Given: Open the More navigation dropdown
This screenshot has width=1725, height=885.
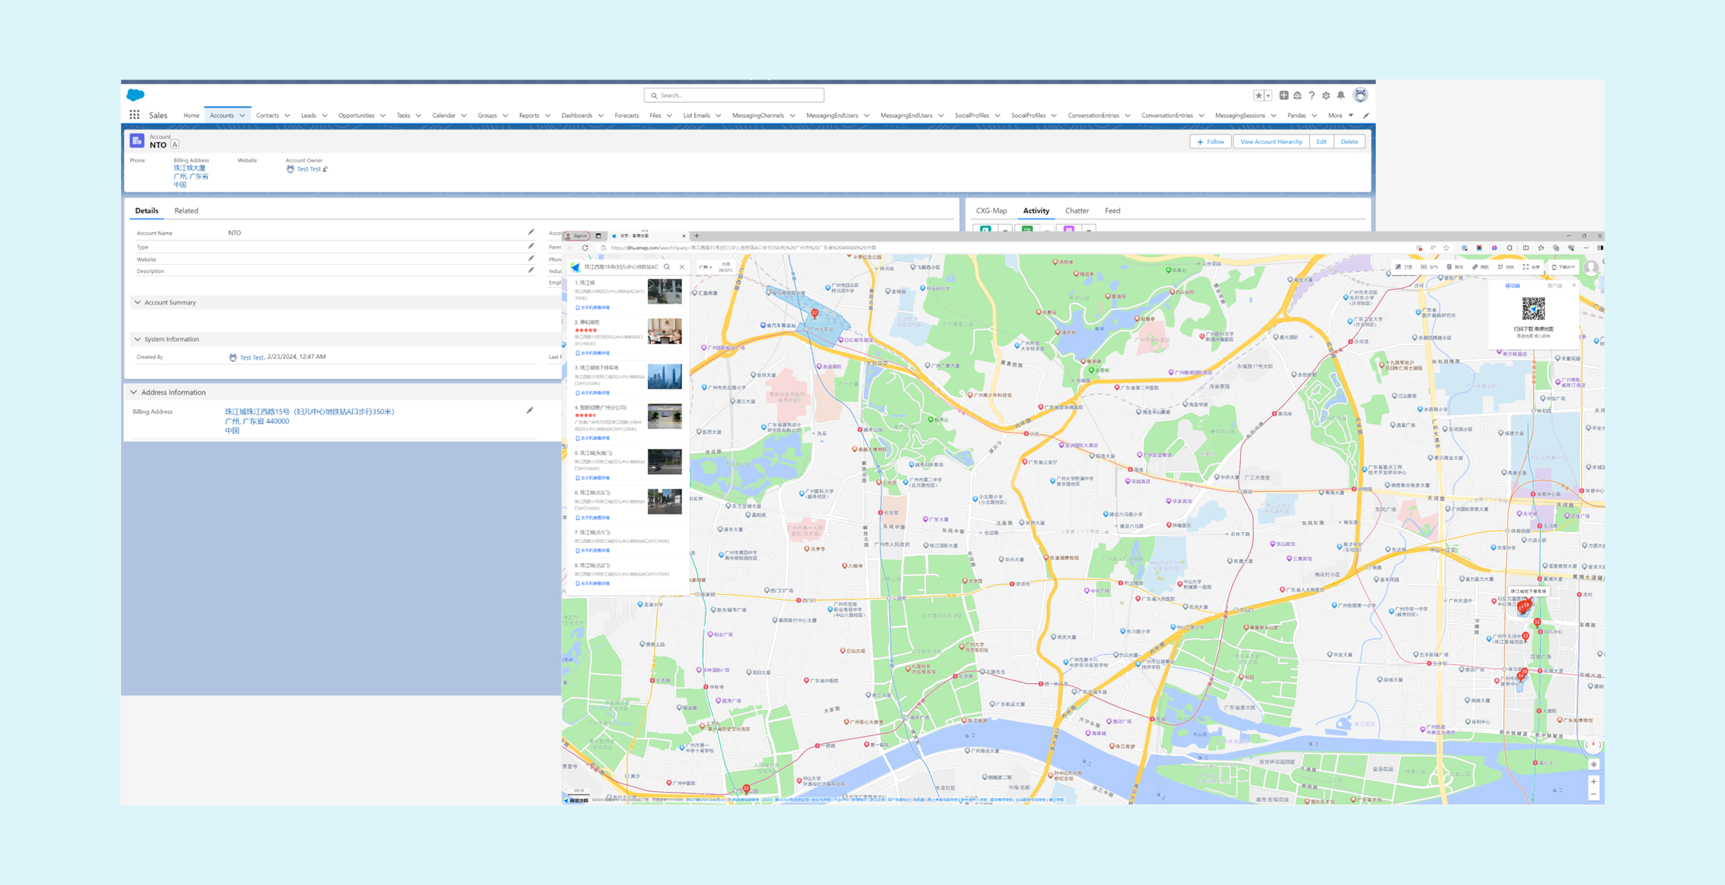Looking at the screenshot, I should [1340, 116].
